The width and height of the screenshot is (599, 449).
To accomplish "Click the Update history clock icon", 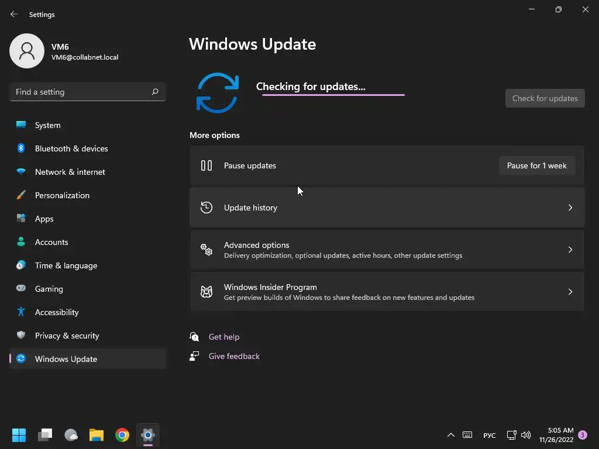I will click(x=206, y=208).
